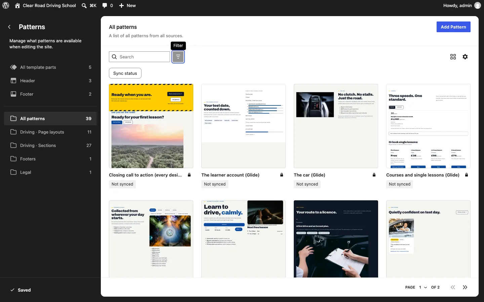Open The learner account (Glide) thumbnail

pyautogui.click(x=243, y=126)
